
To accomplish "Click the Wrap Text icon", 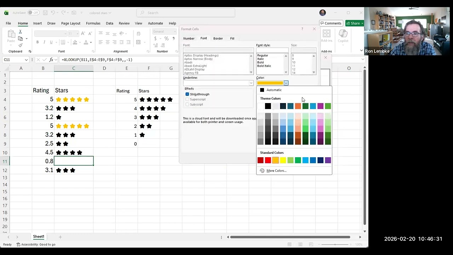I will 138,33.
